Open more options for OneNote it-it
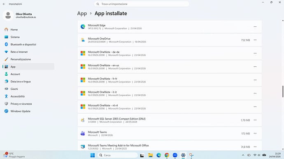Screen dimensions: 284x159 pos(255,94)
